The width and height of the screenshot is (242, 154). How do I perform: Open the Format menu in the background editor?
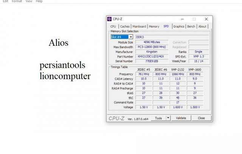pyautogui.click(x=17, y=1)
